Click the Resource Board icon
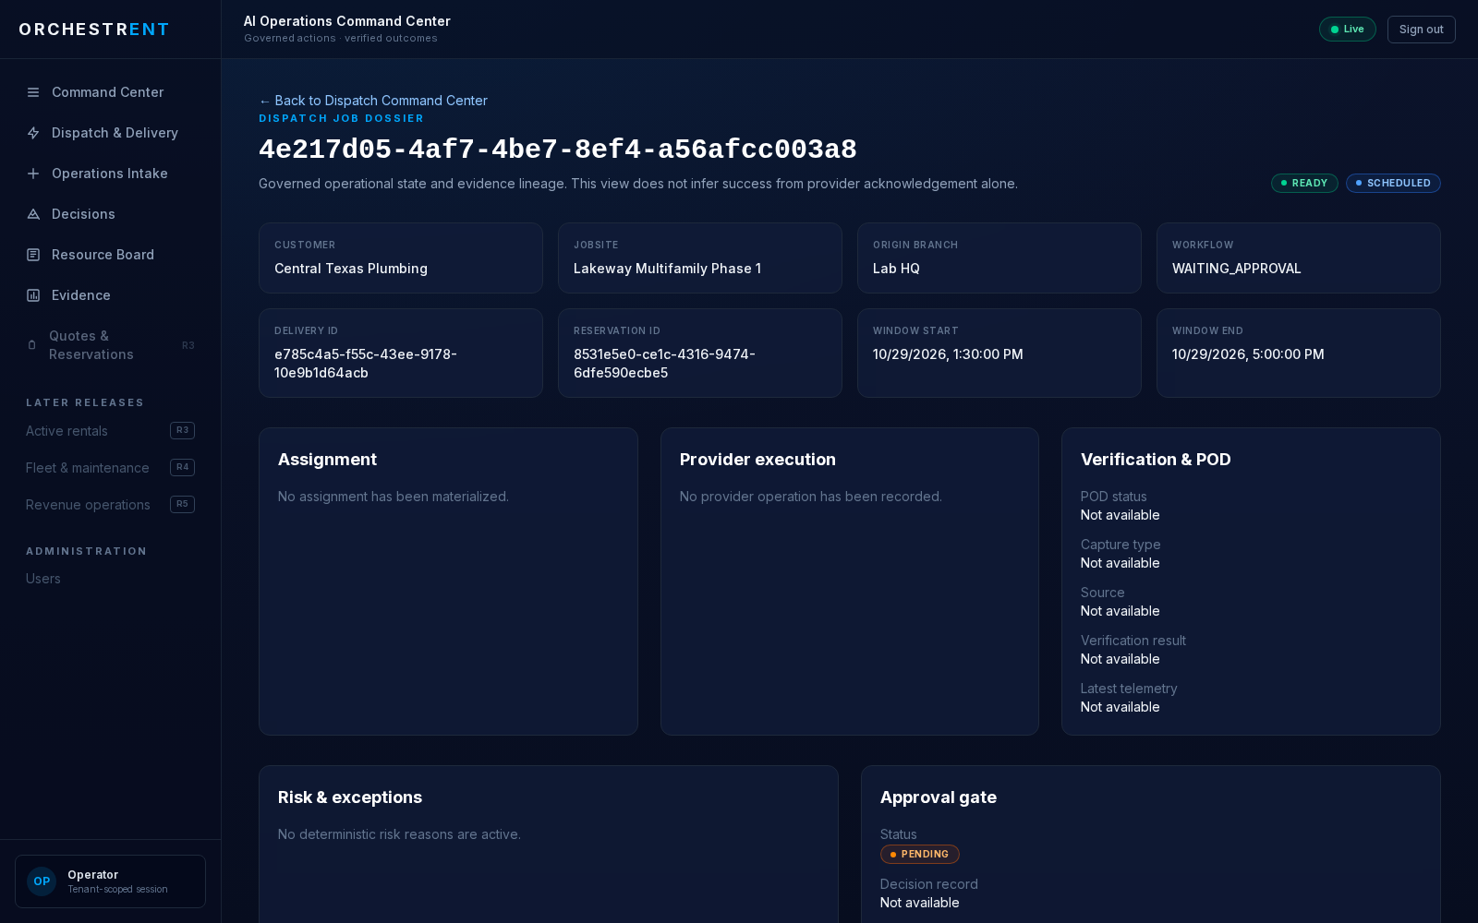 [33, 255]
